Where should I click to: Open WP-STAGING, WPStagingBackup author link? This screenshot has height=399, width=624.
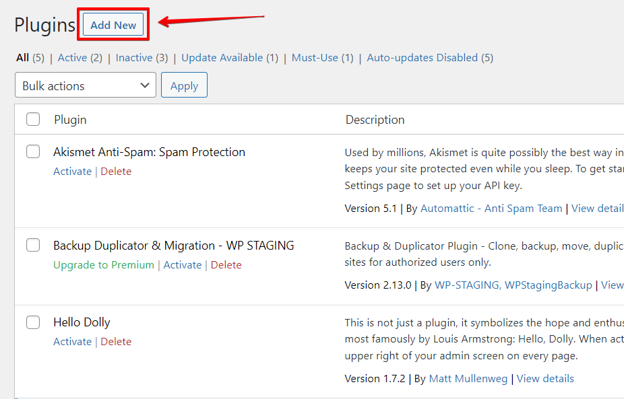513,285
